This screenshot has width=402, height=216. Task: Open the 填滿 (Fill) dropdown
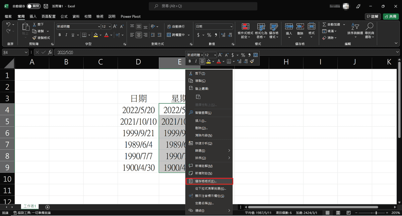point(330,31)
